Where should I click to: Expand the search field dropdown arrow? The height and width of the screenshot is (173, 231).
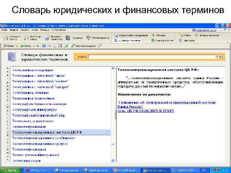point(220,57)
